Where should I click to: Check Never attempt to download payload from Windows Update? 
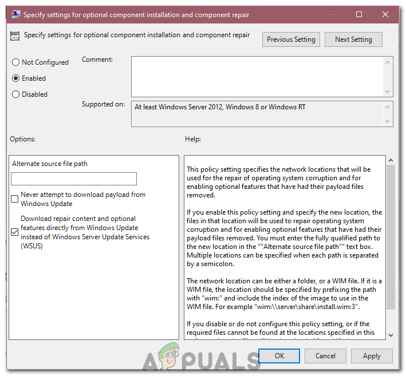point(15,199)
